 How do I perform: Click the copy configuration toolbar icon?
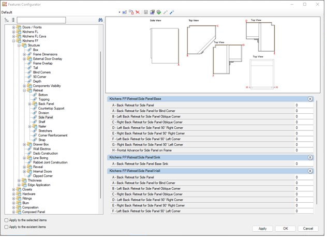131,12
